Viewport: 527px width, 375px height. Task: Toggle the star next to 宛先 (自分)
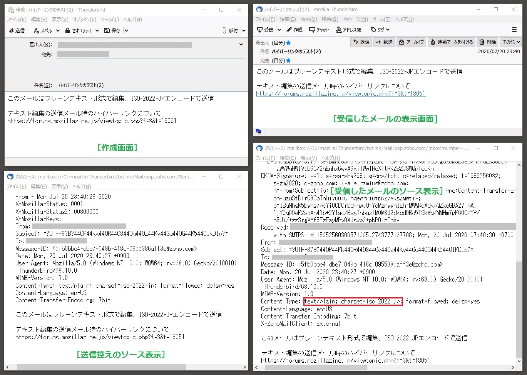point(288,60)
